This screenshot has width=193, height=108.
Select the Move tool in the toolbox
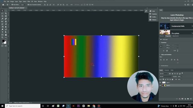(x=2, y=11)
